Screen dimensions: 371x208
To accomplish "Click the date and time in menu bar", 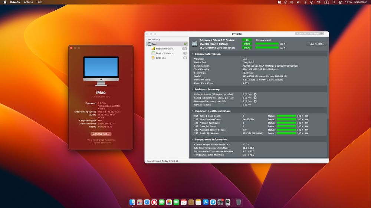I will [356, 2].
